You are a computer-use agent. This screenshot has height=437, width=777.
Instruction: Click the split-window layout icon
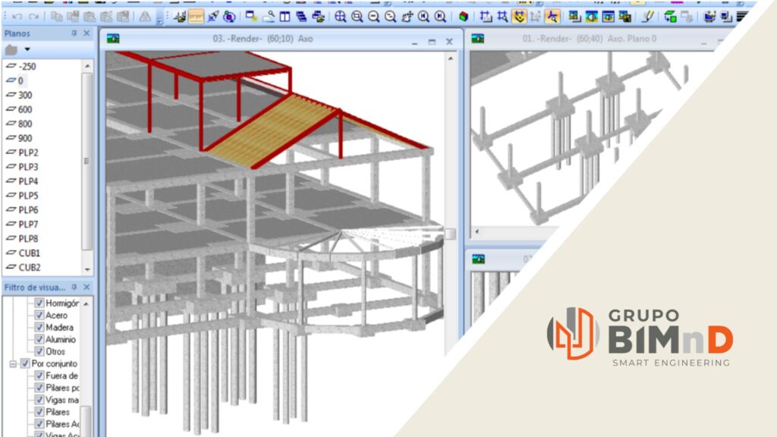(x=285, y=17)
